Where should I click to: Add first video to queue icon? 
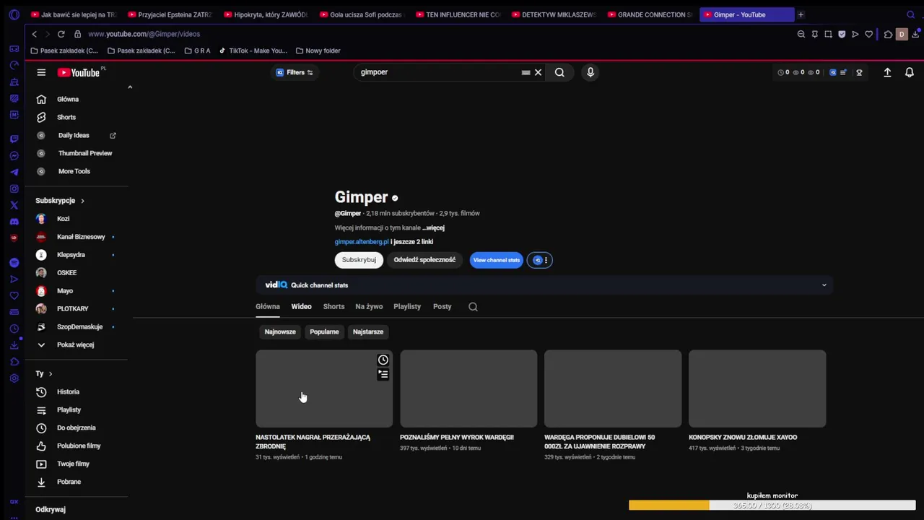pyautogui.click(x=383, y=374)
